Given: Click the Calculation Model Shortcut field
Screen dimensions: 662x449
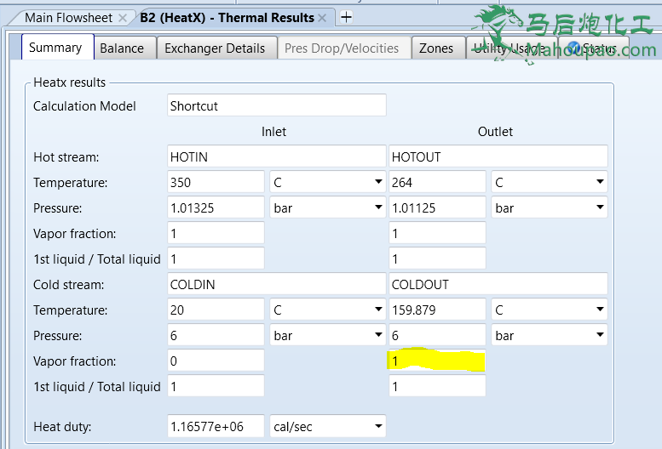Looking at the screenshot, I should point(276,106).
